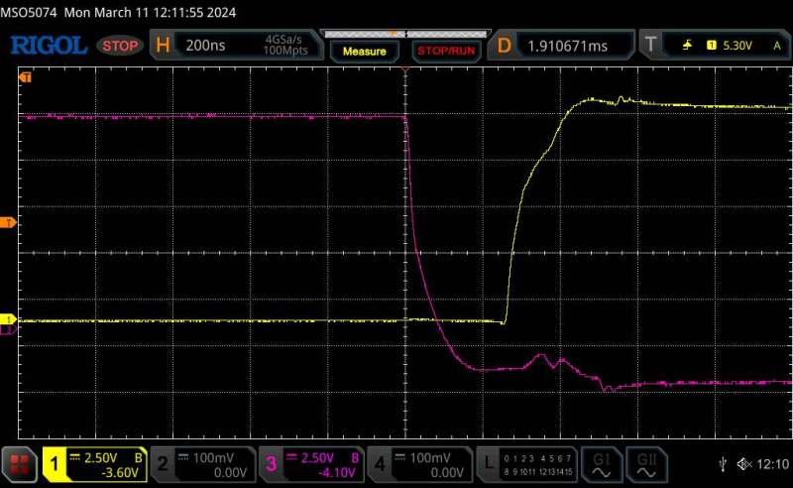Open the delay D 1.910671ms setting
This screenshot has height=488, width=793.
point(564,46)
